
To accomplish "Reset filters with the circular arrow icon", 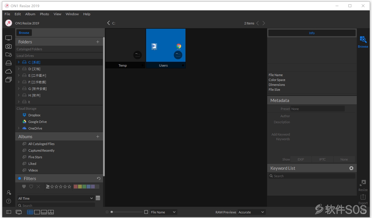I will 99,179.
